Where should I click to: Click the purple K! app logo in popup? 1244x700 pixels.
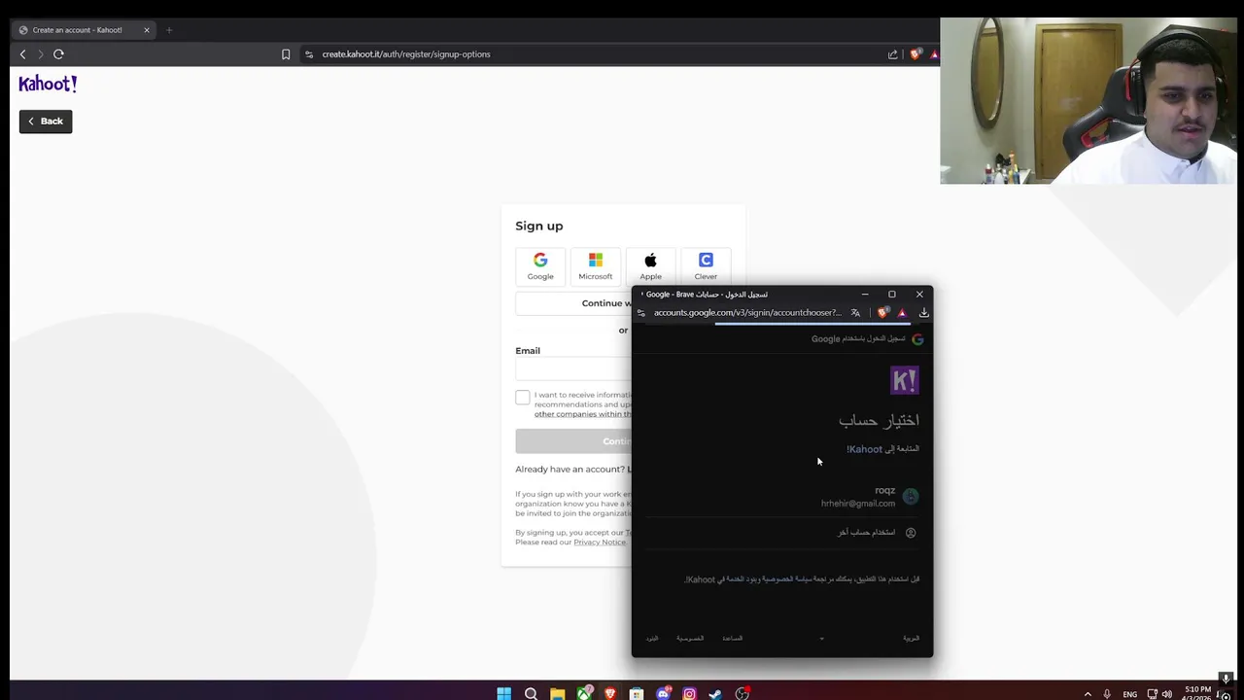904,380
